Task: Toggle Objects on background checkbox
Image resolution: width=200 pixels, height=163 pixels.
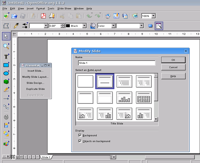Action: (x=80, y=141)
